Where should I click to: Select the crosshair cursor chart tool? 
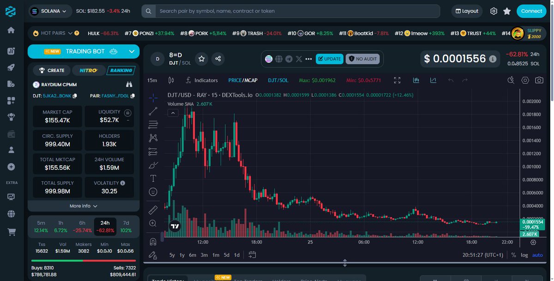pos(153,97)
